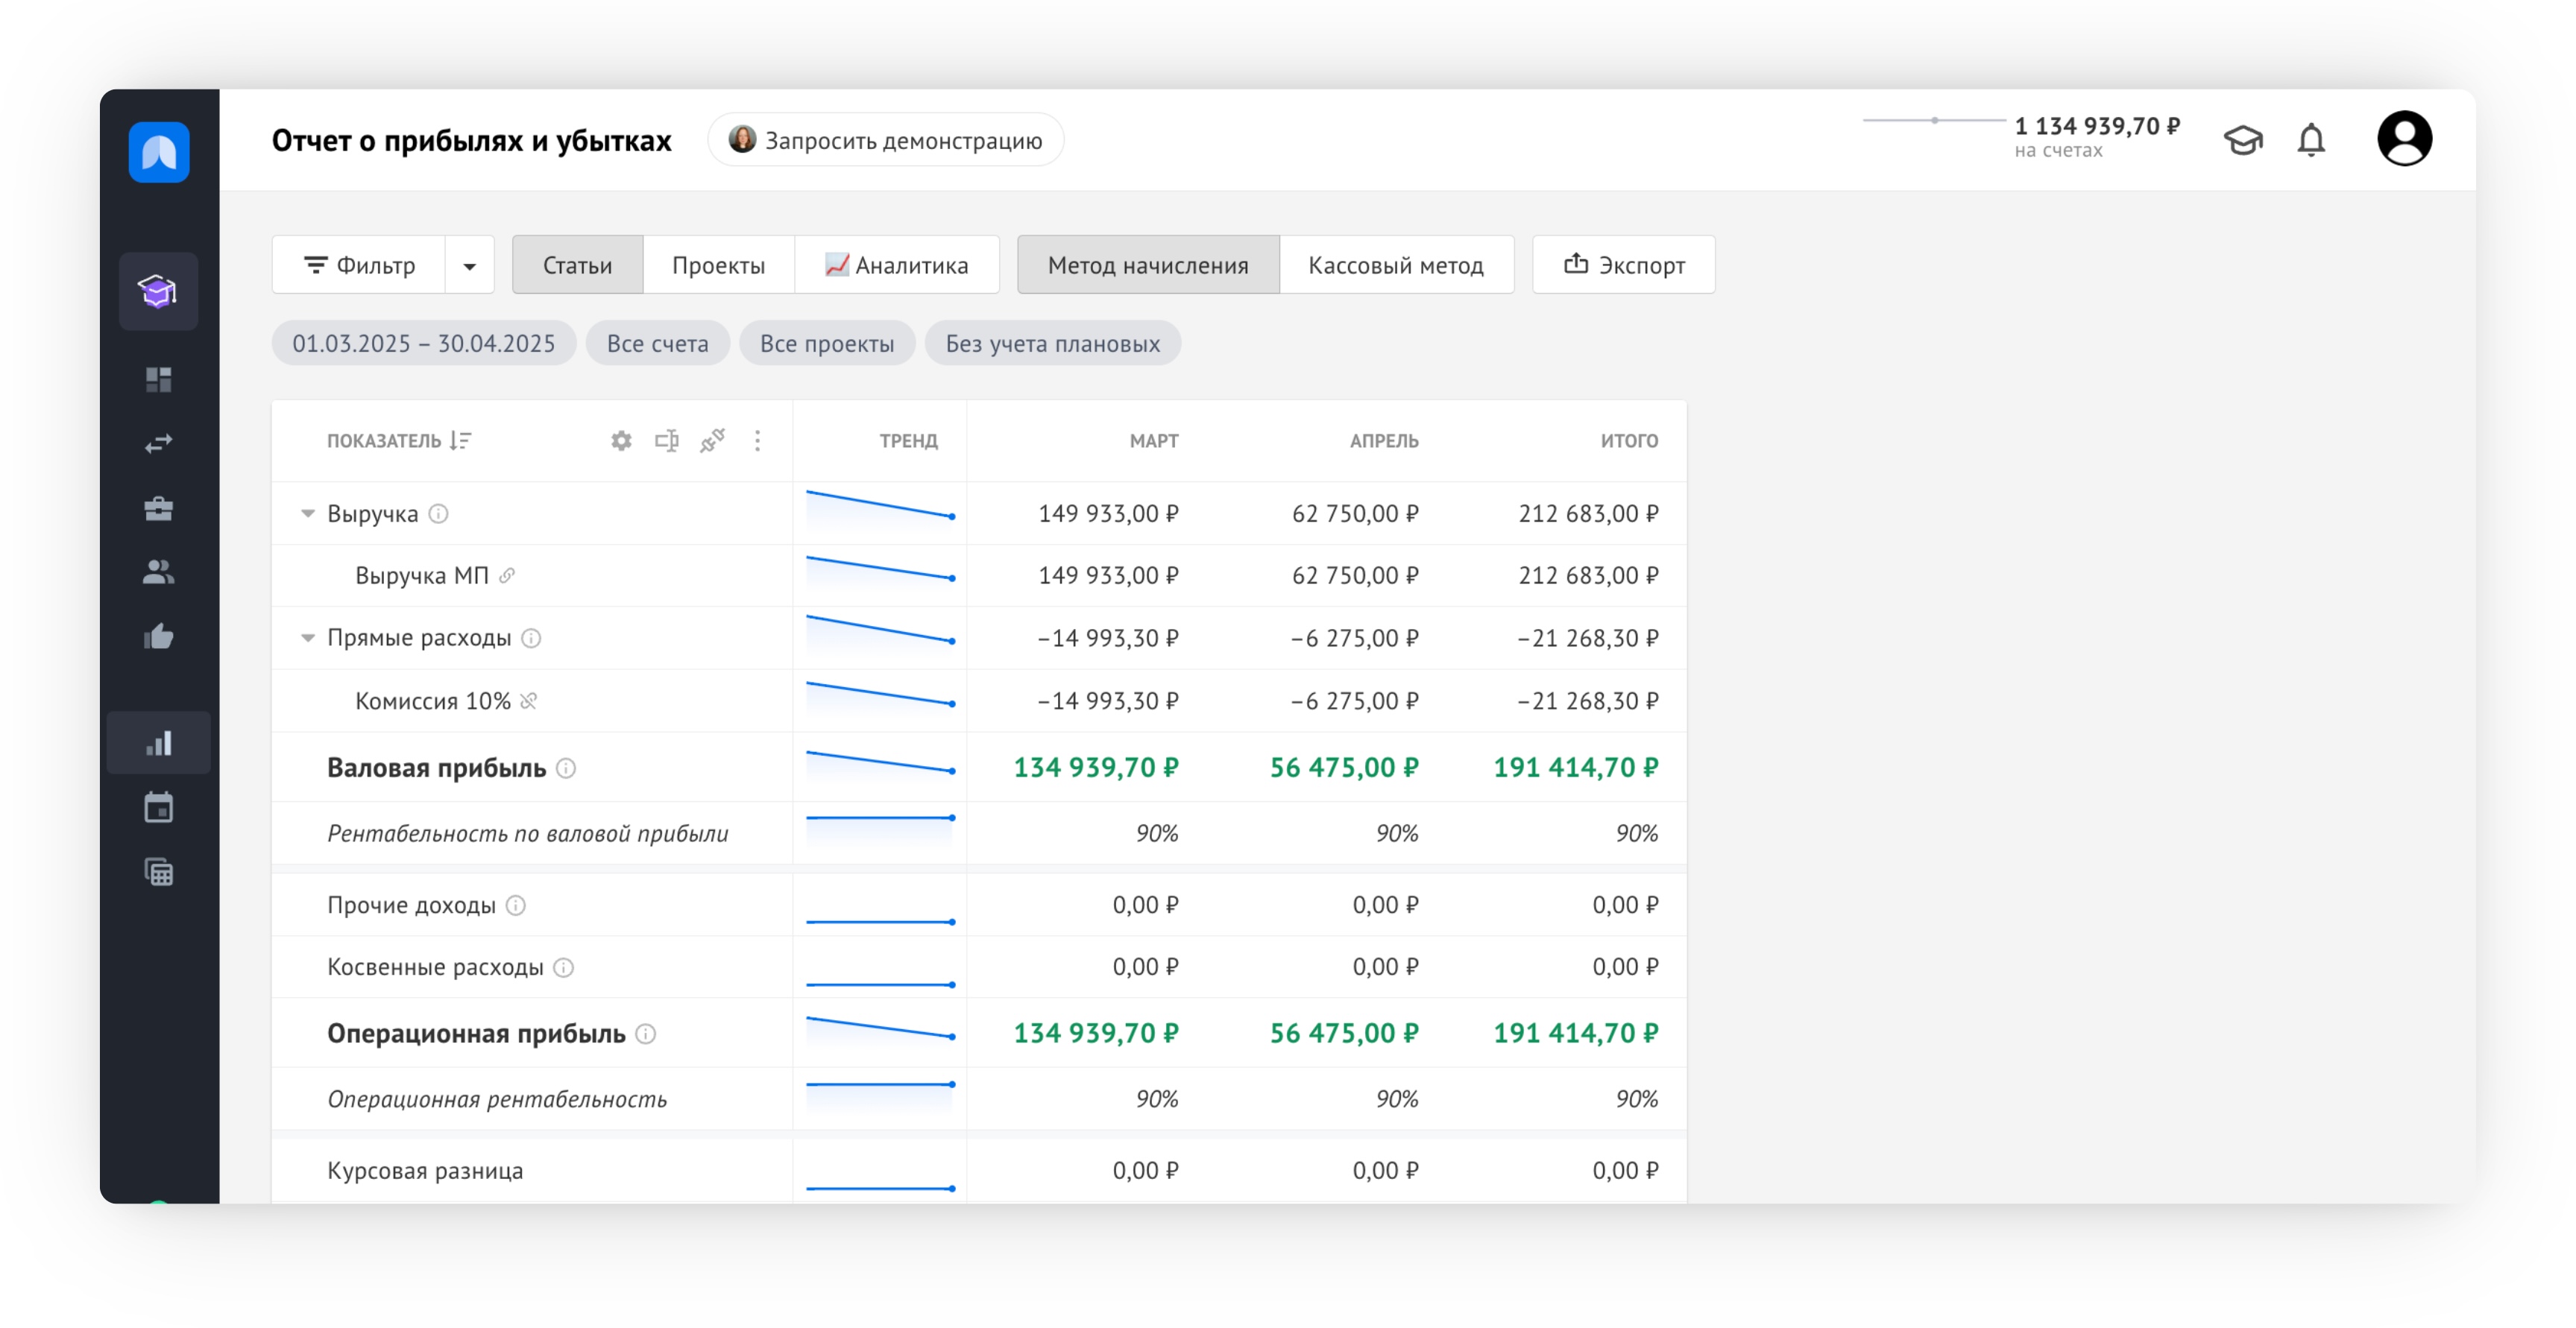Click the blue app logo in sidebar
Viewport: 2576px width, 1328px height.
(x=159, y=152)
